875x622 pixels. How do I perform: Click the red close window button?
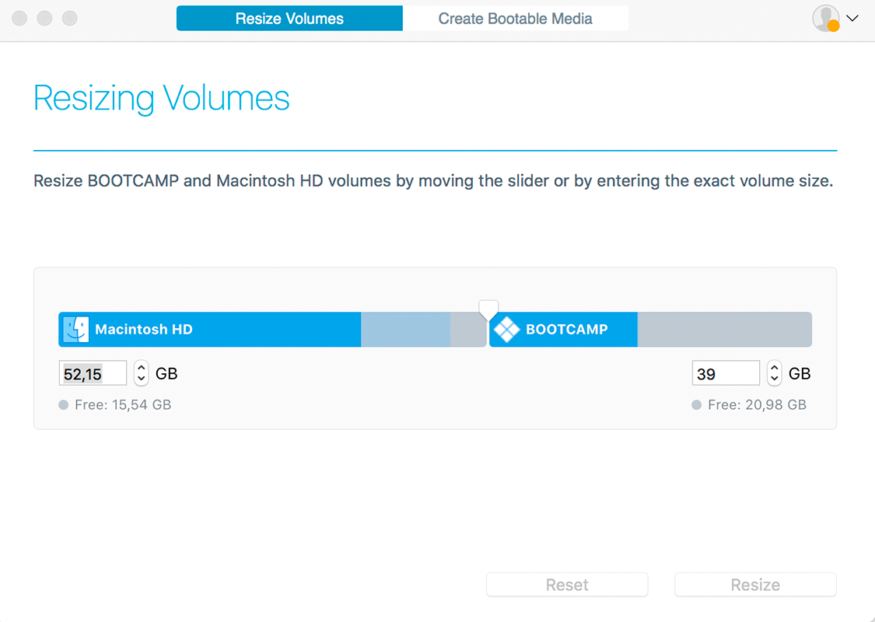click(19, 19)
